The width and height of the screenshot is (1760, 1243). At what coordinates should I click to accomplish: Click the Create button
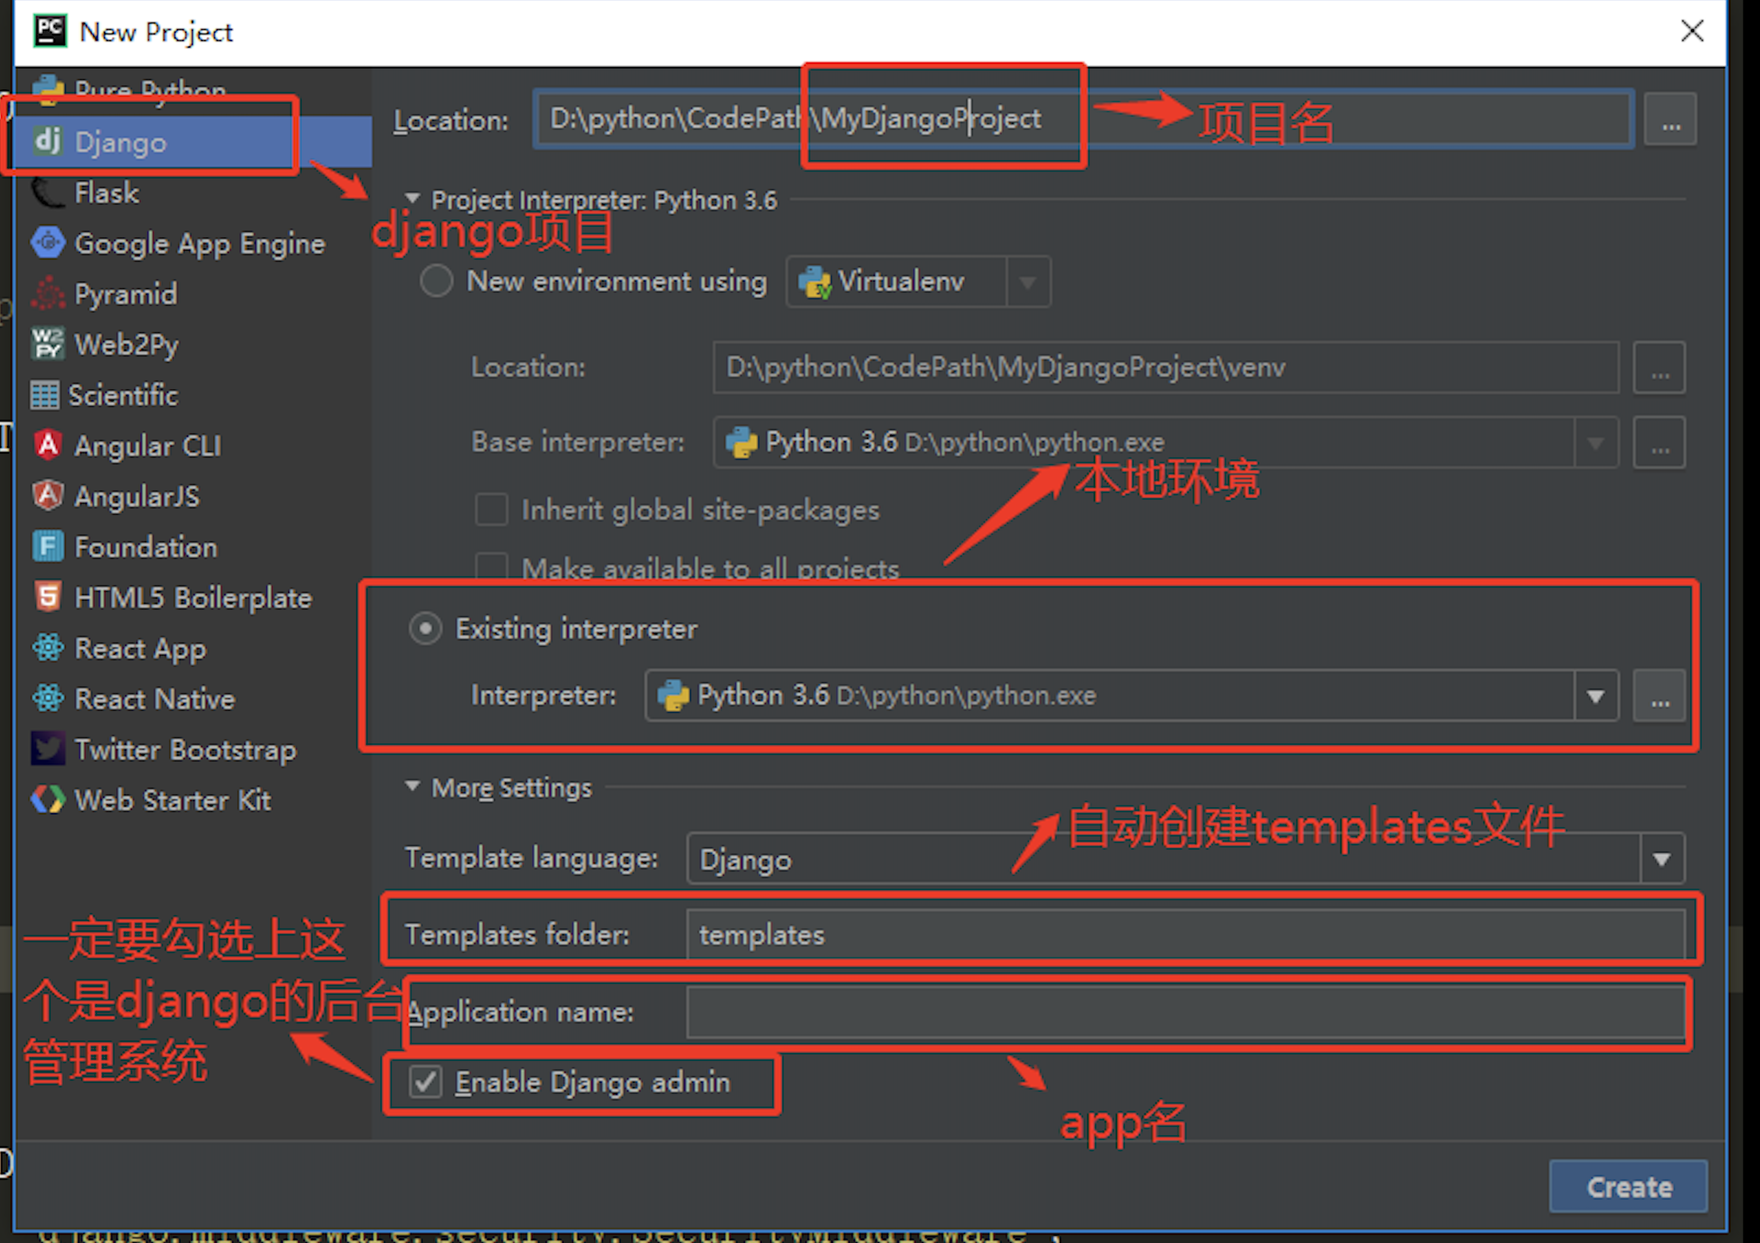click(x=1628, y=1186)
